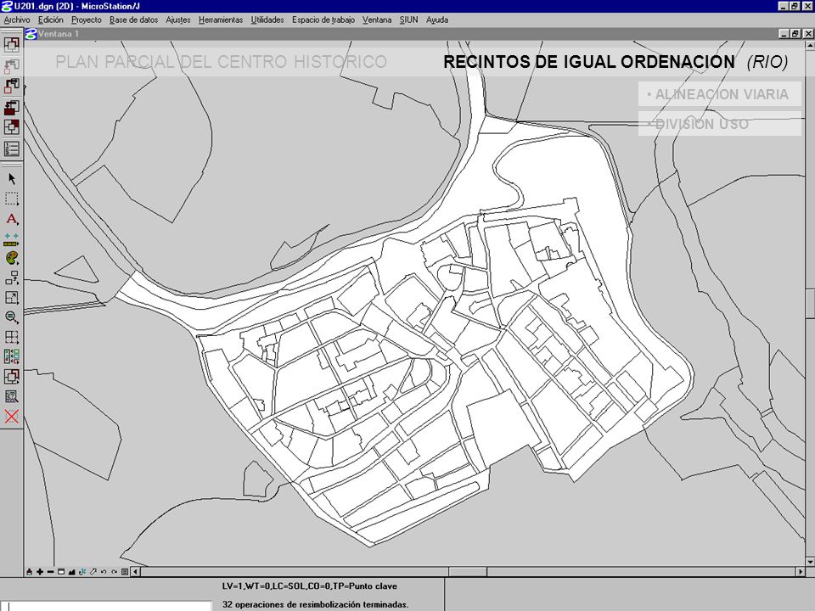Click horizontal scrollbar right arrow

coord(801,572)
